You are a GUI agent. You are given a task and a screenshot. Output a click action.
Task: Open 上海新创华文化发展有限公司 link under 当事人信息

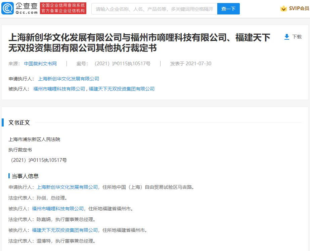(x=67, y=187)
